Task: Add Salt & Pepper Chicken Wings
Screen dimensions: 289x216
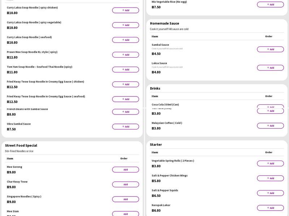Action: point(270,178)
